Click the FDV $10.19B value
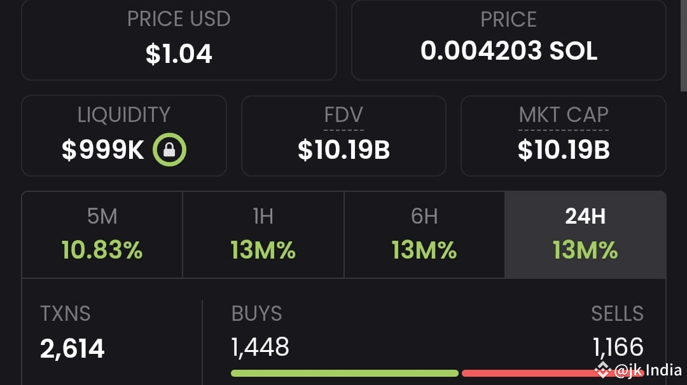This screenshot has width=687, height=385. pyautogui.click(x=343, y=151)
